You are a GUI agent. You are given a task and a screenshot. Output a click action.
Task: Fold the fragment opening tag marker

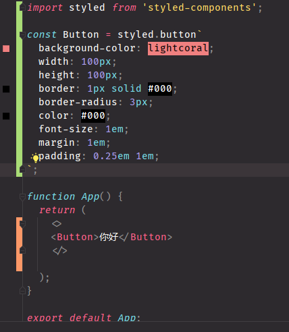22,223
